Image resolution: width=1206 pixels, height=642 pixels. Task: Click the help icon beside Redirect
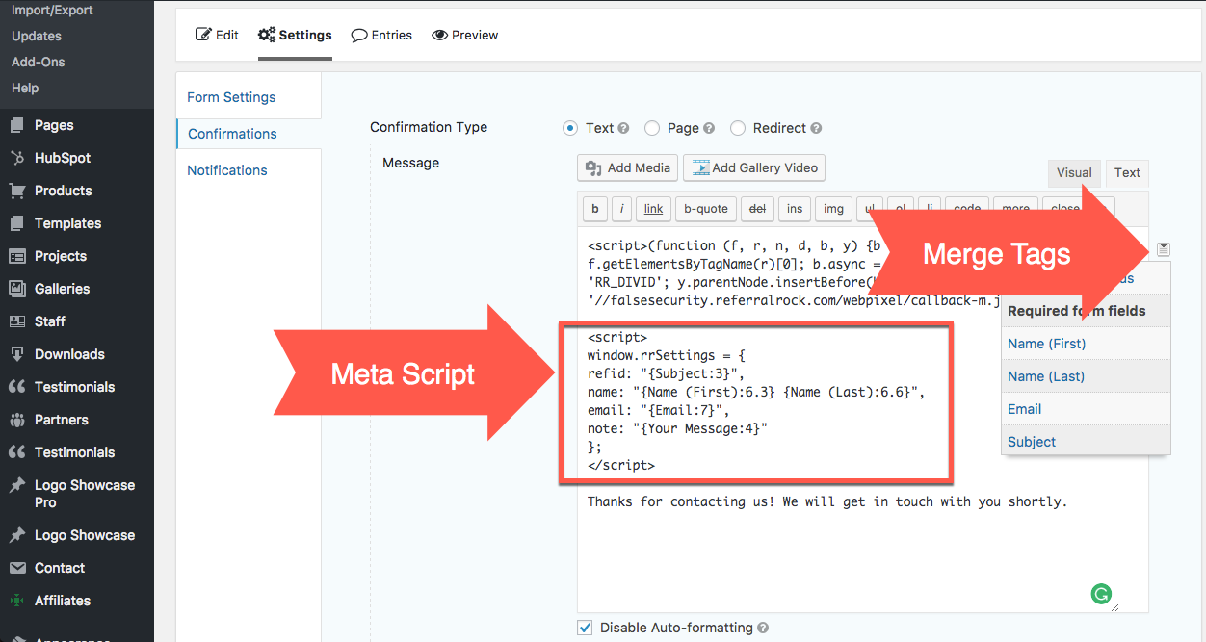(817, 128)
